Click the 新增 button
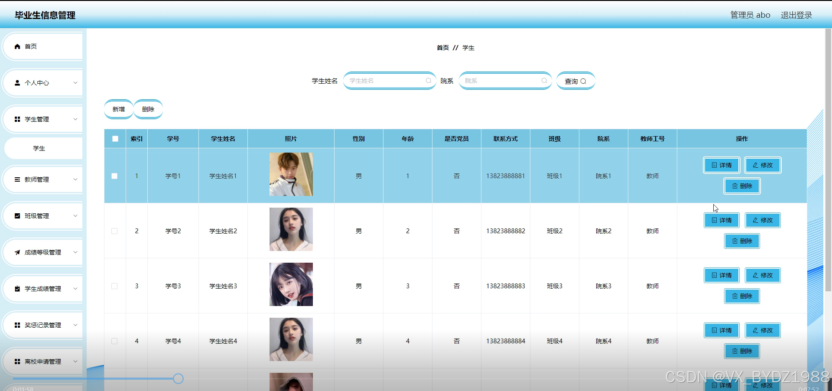The image size is (832, 391). pos(119,109)
